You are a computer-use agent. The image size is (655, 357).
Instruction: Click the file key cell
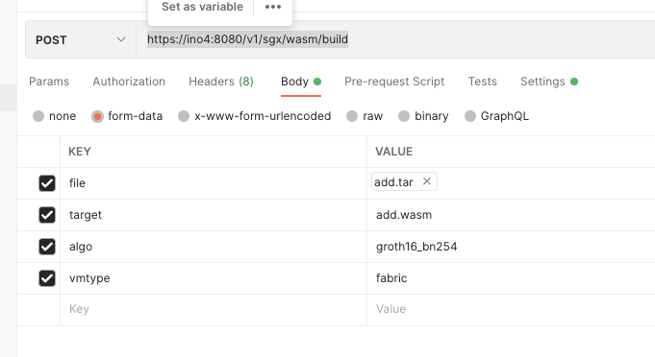[x=214, y=183]
